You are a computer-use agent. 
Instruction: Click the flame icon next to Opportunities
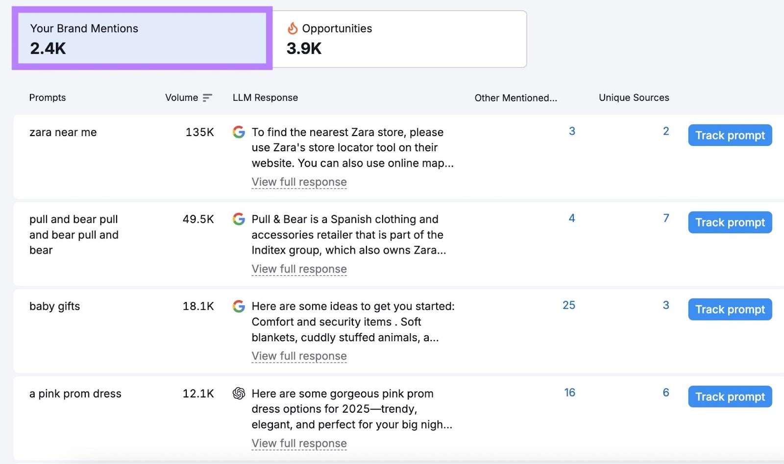[293, 28]
